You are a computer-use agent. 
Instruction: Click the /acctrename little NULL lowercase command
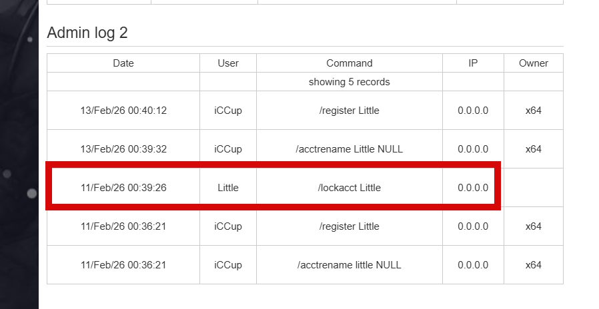click(350, 265)
